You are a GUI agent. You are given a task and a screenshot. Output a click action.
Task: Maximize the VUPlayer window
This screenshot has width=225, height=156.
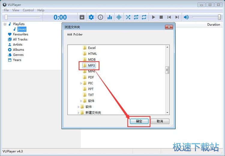210,5
